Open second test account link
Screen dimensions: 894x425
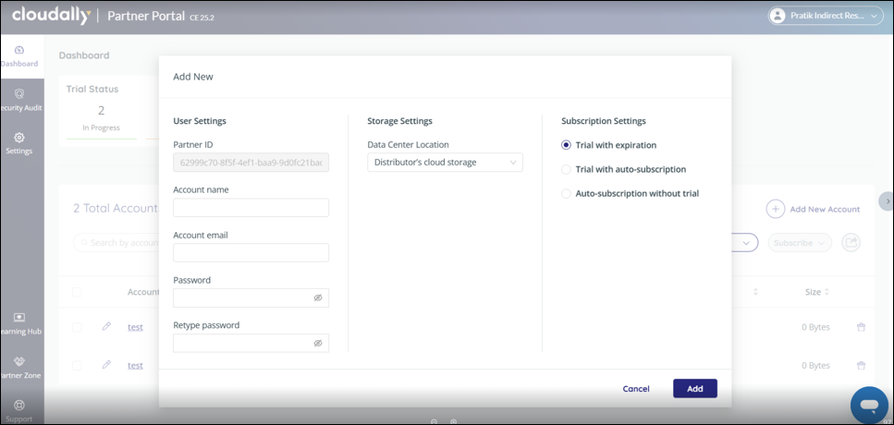click(135, 365)
